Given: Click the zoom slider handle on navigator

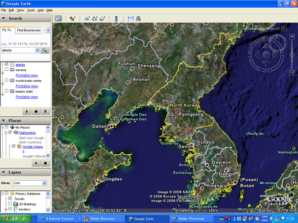Looking at the screenshot, I should click(x=292, y=55).
